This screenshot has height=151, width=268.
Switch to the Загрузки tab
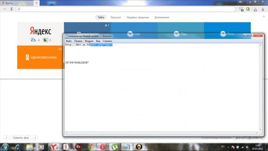[116, 17]
